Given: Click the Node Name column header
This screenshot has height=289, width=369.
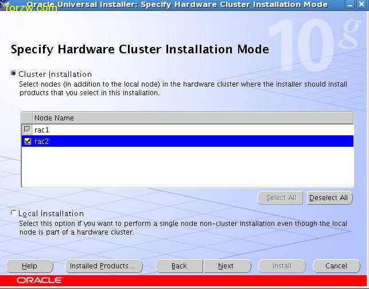Looking at the screenshot, I should 54,118.
